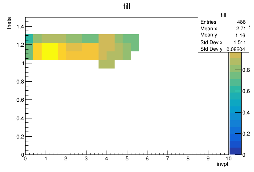Click the teal top-left histogram bin

tap(29, 39)
